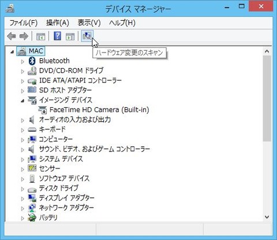Image resolution: width=277 pixels, height=240 pixels.
Task: Minimize the Device Manager window
Action: tap(227, 7)
